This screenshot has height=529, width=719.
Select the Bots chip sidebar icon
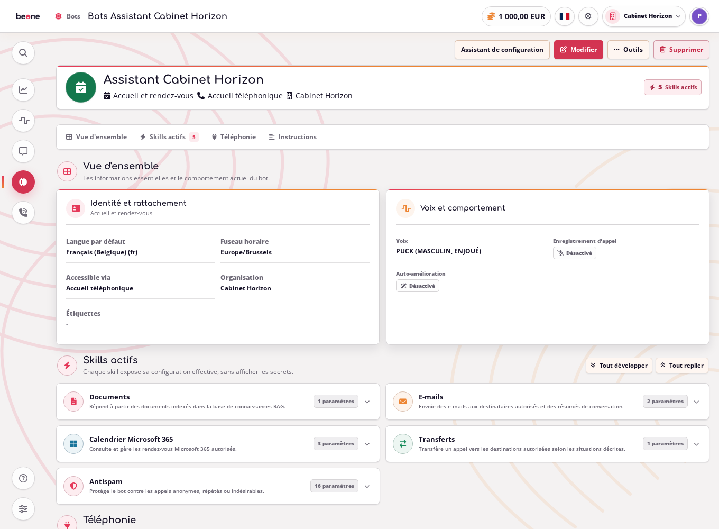pyautogui.click(x=23, y=182)
